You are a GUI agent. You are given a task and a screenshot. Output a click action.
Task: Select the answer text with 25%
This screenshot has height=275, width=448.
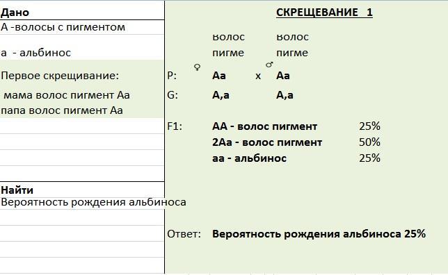point(319,234)
